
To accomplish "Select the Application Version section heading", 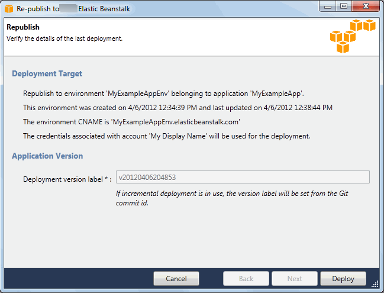I will 47,156.
